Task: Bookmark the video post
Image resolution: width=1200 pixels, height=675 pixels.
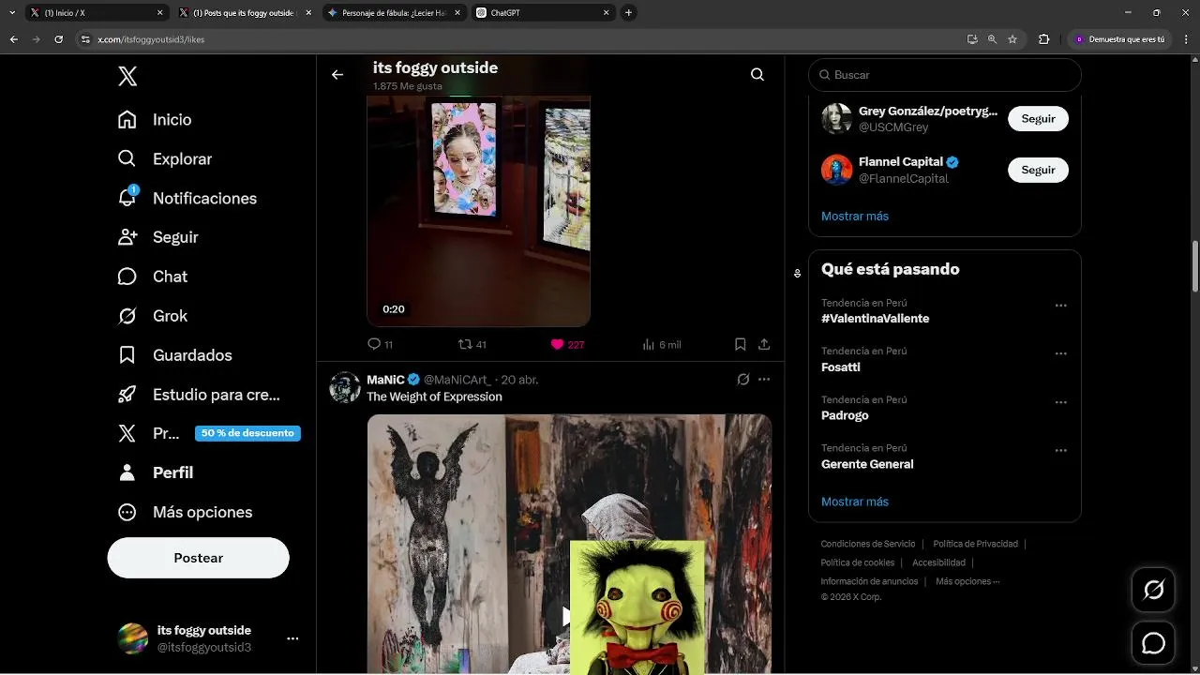Action: pyautogui.click(x=740, y=344)
